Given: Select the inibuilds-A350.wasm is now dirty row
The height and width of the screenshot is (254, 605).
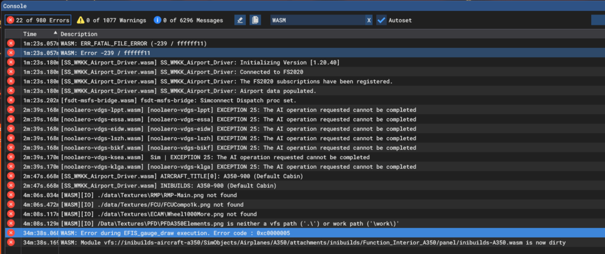Looking at the screenshot, I should [302, 243].
